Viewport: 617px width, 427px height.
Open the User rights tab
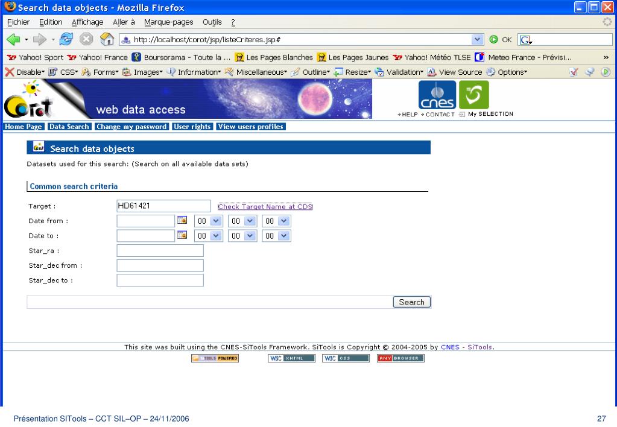192,127
